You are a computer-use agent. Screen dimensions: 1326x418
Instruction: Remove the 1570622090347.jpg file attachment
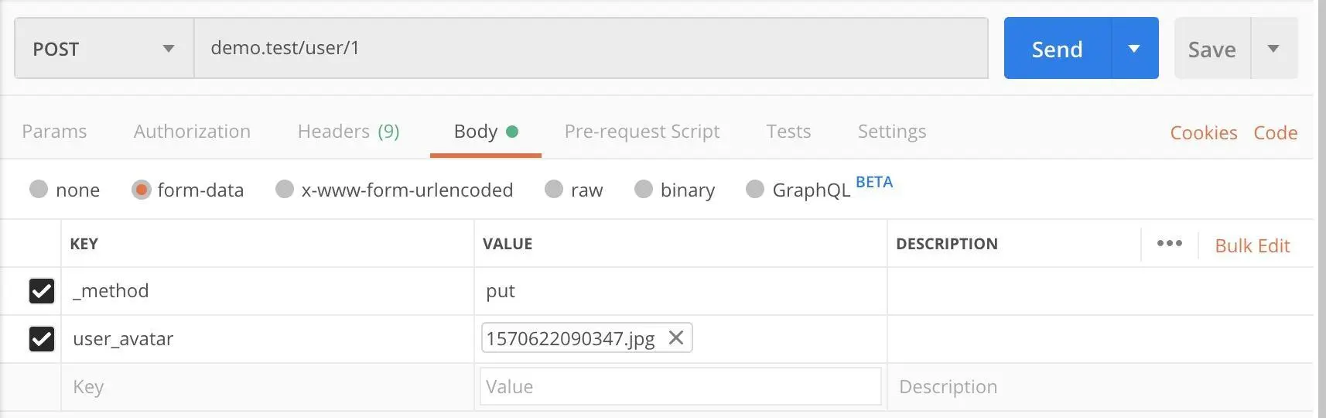pos(675,338)
